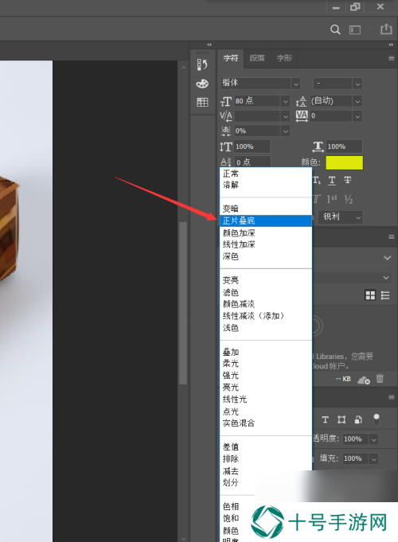Toggle OpenType fractions ½

tap(348, 199)
